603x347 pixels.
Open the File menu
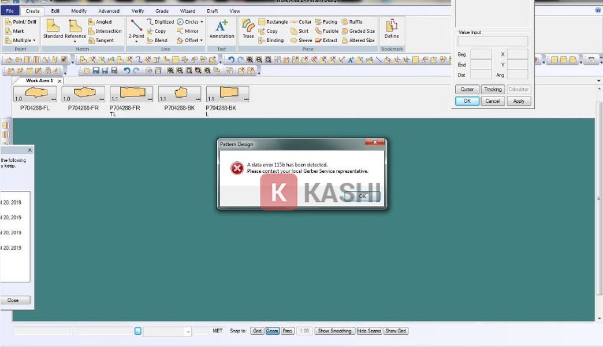pyautogui.click(x=10, y=11)
